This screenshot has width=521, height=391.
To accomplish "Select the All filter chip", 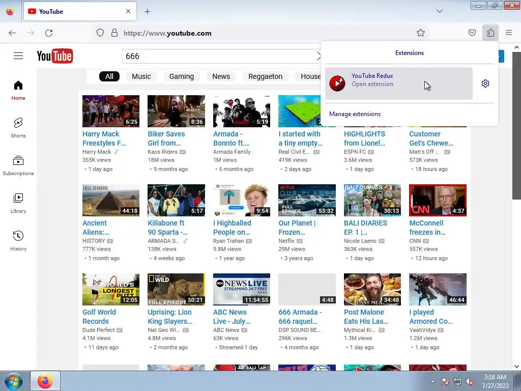I will click(x=109, y=76).
